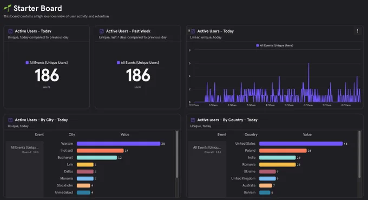Click the seedling icon beside Starter Board

pos(7,8)
